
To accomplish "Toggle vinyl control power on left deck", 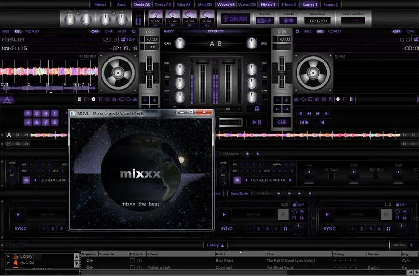I will 134,31.
